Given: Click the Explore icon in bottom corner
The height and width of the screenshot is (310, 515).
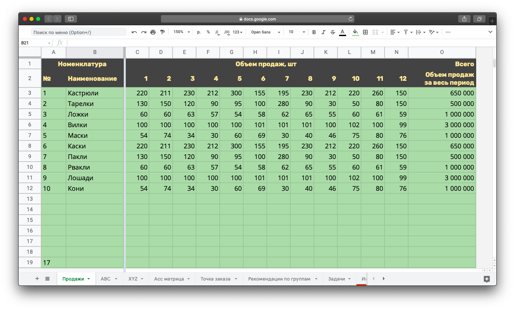Looking at the screenshot, I should pyautogui.click(x=486, y=279).
